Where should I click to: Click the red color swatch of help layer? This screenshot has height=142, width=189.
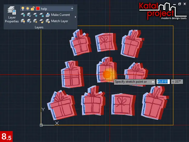click(38, 9)
